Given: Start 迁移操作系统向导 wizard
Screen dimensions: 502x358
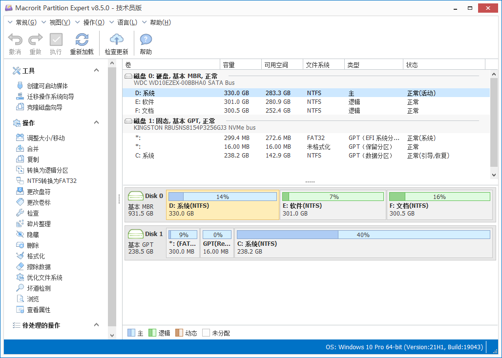Looking at the screenshot, I should pyautogui.click(x=50, y=97).
